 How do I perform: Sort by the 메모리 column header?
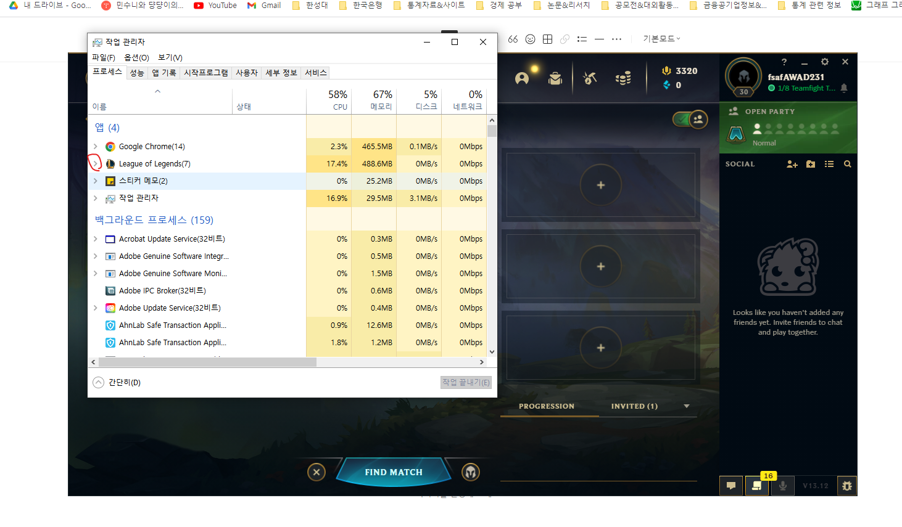[x=374, y=100]
